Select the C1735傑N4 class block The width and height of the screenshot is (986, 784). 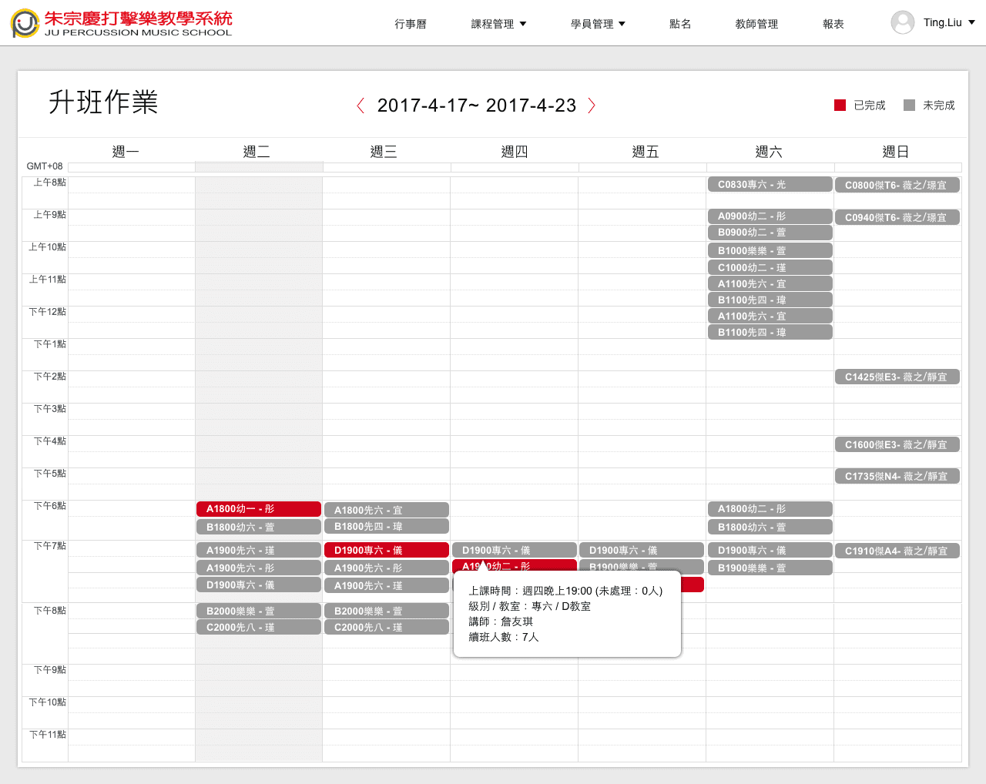tap(897, 477)
